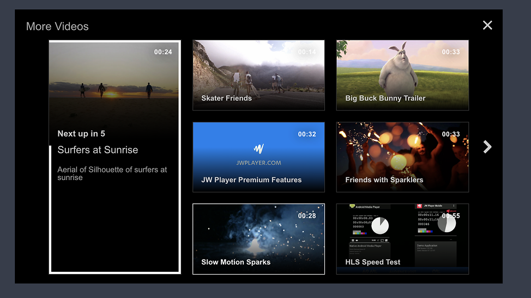Click the 'Next up in 5' countdown text
The height and width of the screenshot is (298, 531).
pos(81,134)
